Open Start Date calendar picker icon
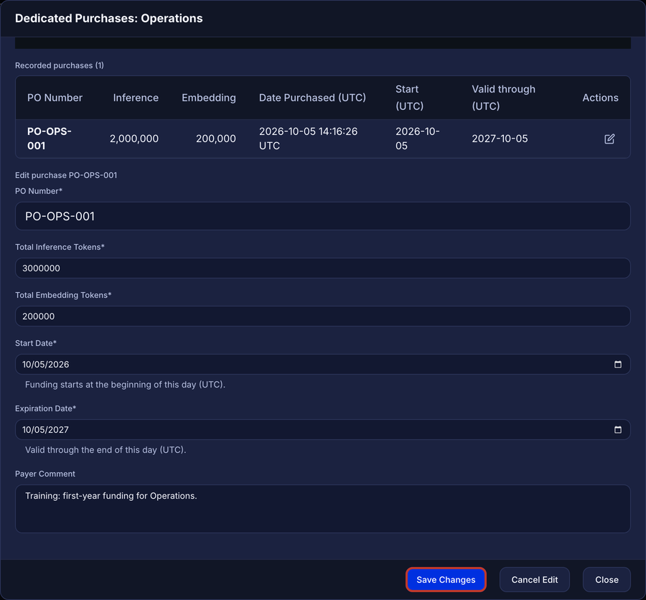 [x=617, y=365]
